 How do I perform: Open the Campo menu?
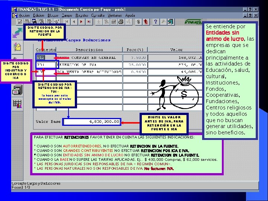click(x=67, y=15)
